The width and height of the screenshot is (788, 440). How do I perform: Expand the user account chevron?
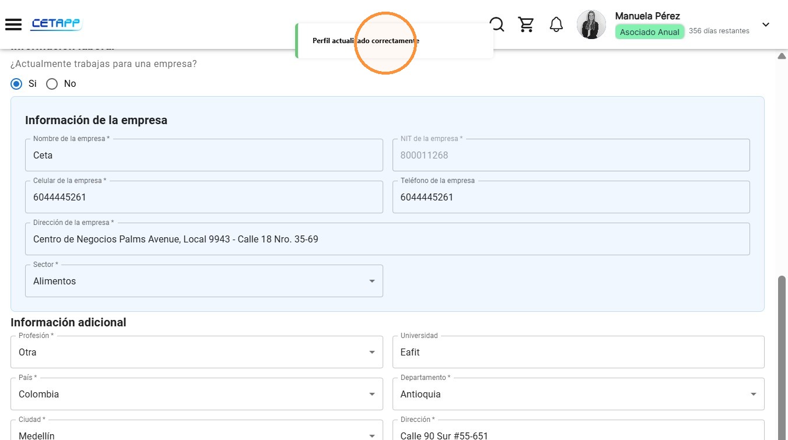[766, 24]
